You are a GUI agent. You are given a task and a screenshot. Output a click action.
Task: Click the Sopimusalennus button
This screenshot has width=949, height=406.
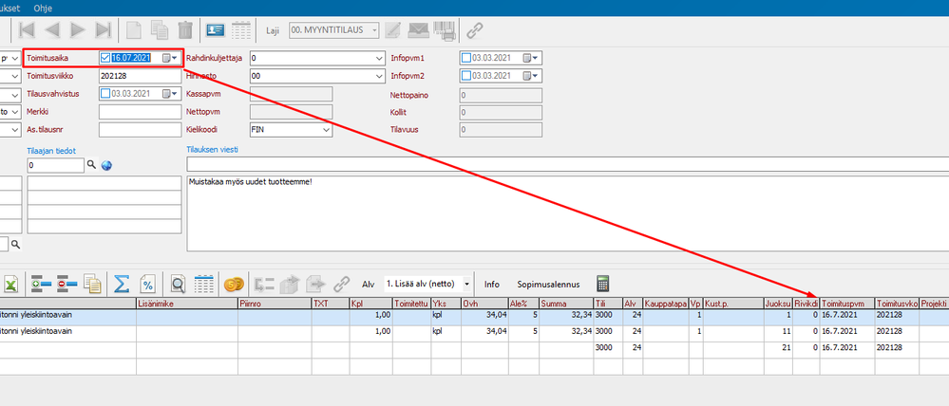[x=548, y=284]
